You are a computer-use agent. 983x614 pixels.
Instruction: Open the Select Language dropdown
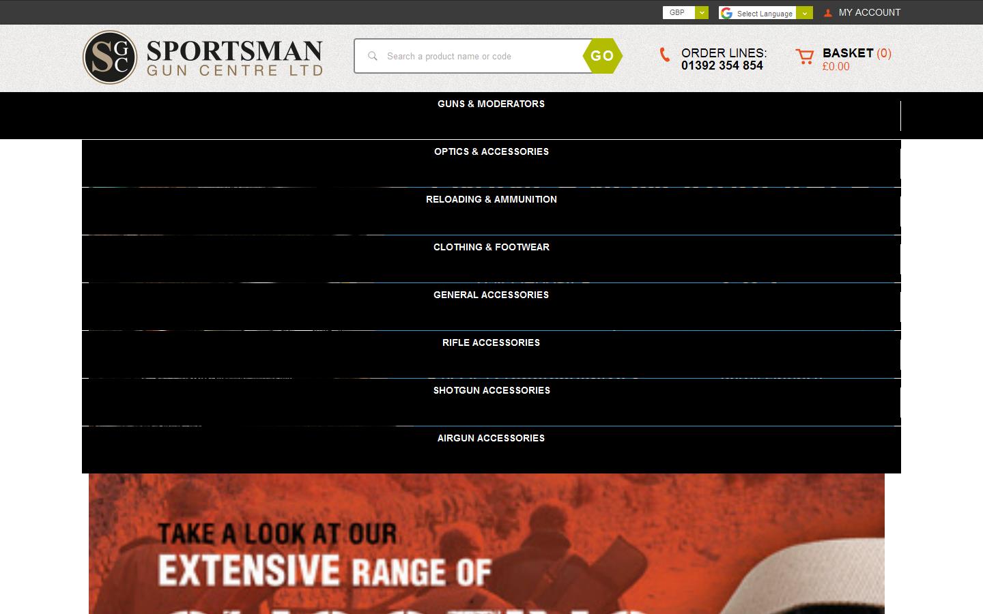pyautogui.click(x=804, y=12)
